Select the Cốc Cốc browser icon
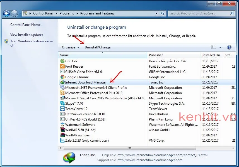This screenshot has height=167, width=239. pyautogui.click(x=62, y=61)
